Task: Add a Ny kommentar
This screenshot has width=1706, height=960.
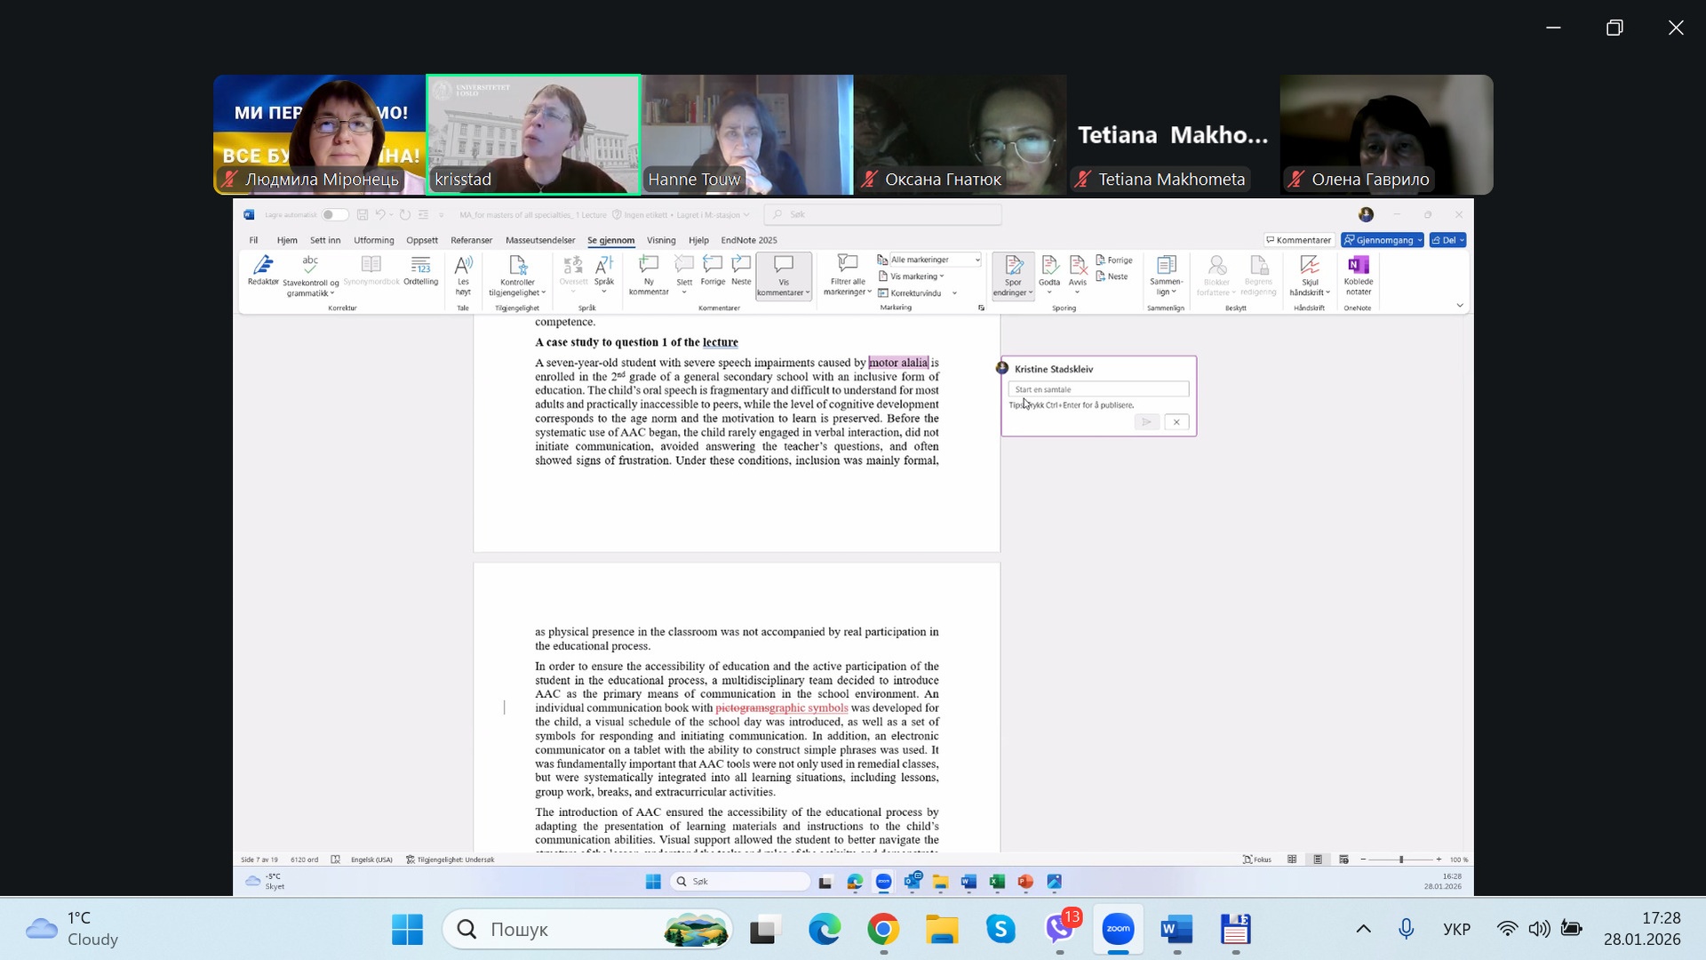Action: (649, 266)
